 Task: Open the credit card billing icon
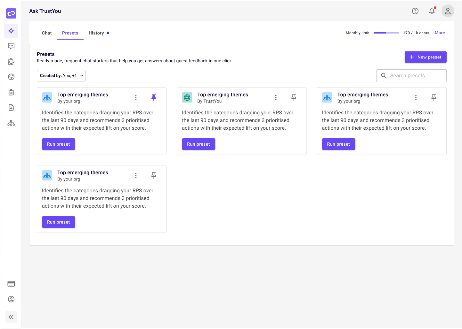click(x=11, y=284)
